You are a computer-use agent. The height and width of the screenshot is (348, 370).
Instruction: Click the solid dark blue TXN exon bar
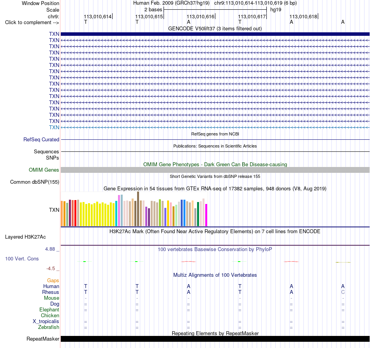215,34
